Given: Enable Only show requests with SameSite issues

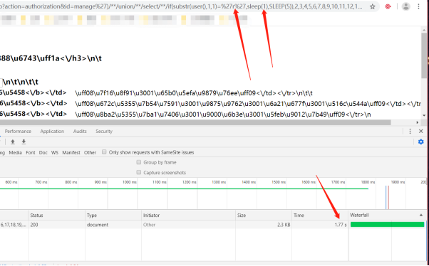Looking at the screenshot, I should click(104, 151).
